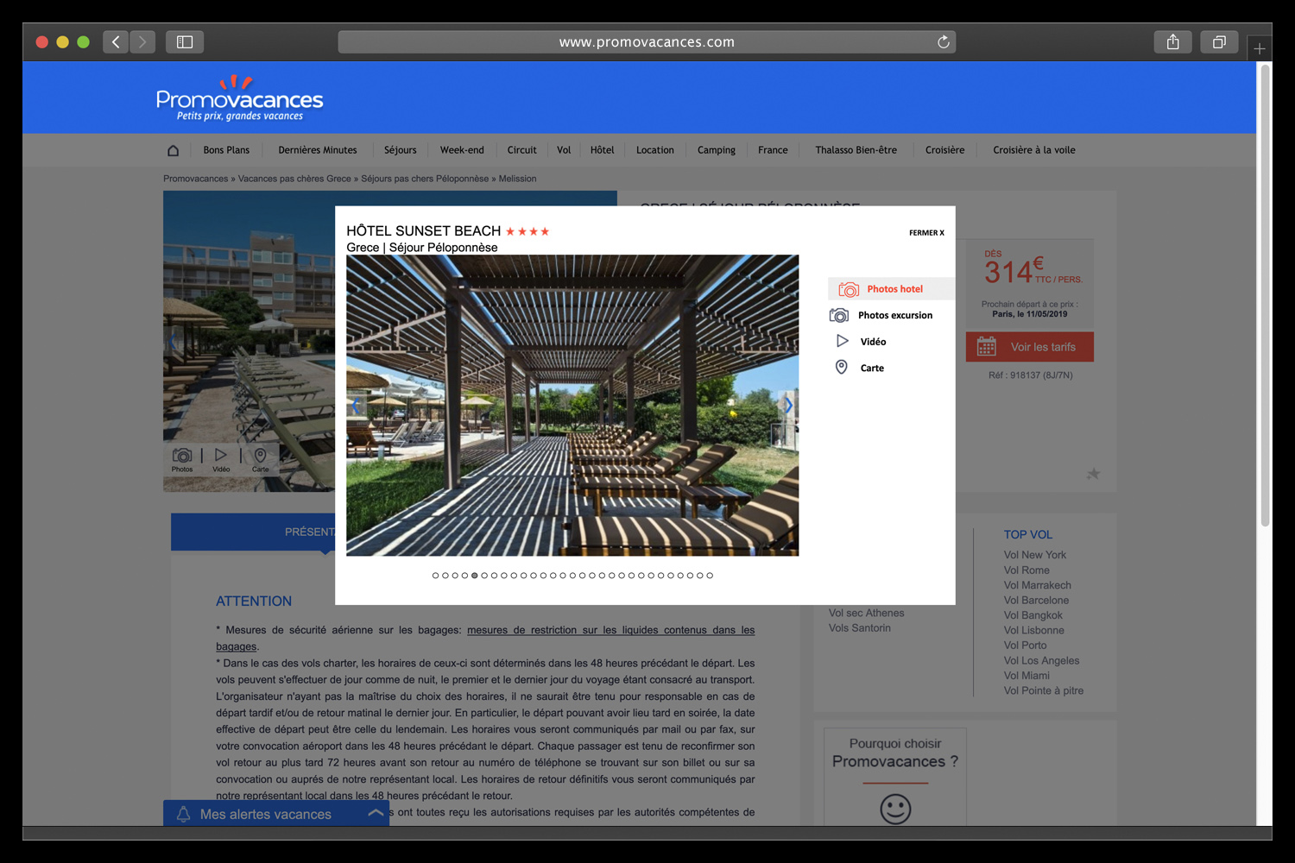Click the home icon in navigation bar
This screenshot has height=863, width=1295.
173,150
